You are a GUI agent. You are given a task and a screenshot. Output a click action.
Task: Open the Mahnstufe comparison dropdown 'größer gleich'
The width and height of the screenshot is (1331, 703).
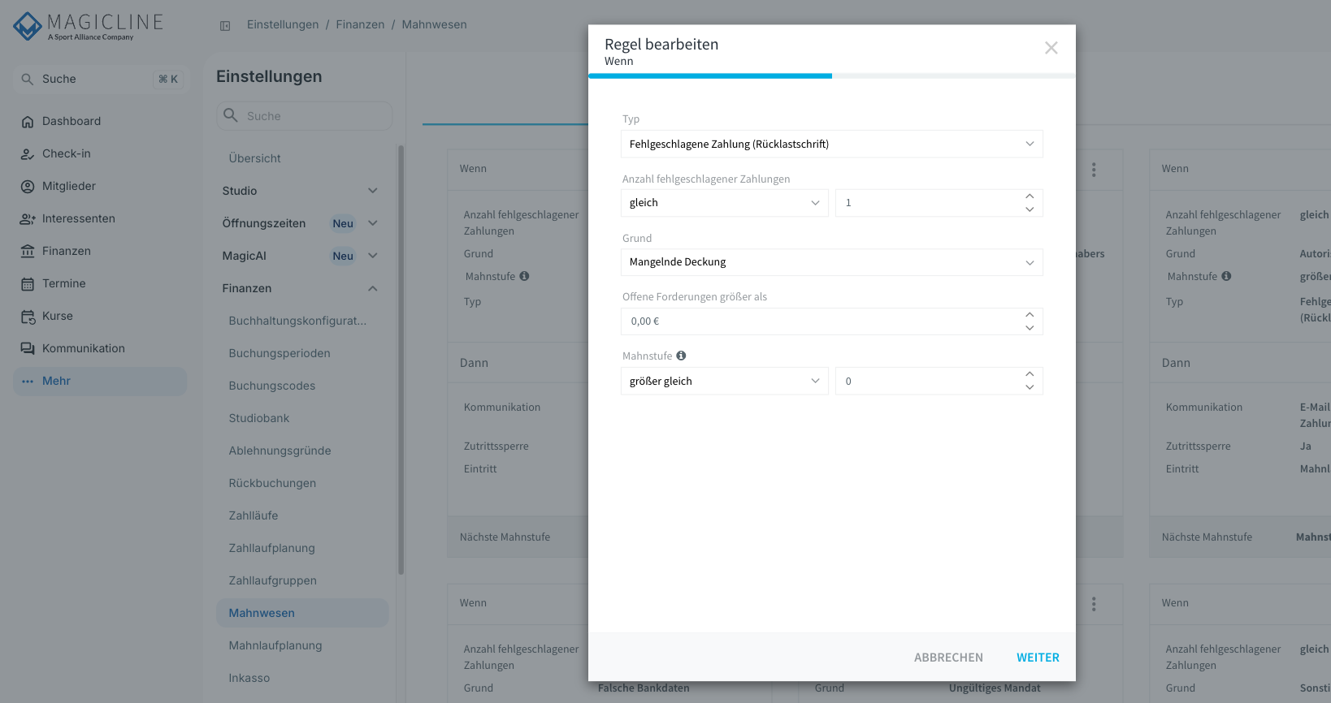pyautogui.click(x=724, y=381)
